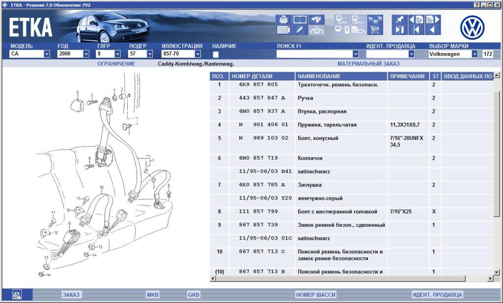
Task: Click the horizontal scrollbar thumb
Action: pyautogui.click(x=340, y=278)
